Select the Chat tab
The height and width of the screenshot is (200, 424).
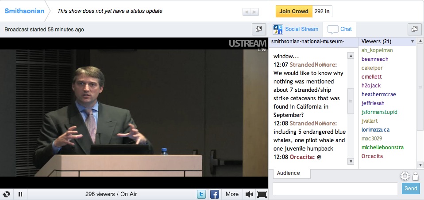tap(340, 29)
